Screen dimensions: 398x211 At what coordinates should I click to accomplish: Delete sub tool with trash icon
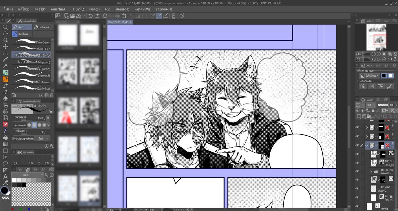52,95
